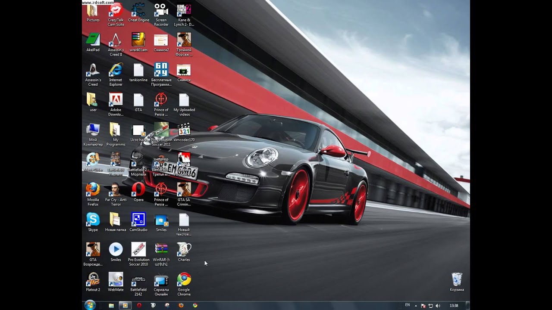
Task: Open the Корзина recycle bin
Action: [457, 282]
